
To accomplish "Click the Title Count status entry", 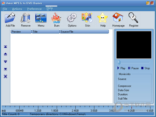I will (11, 114).
